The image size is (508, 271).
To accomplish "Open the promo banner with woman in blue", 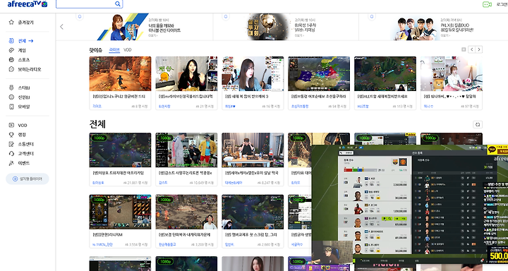I will pos(139,27).
